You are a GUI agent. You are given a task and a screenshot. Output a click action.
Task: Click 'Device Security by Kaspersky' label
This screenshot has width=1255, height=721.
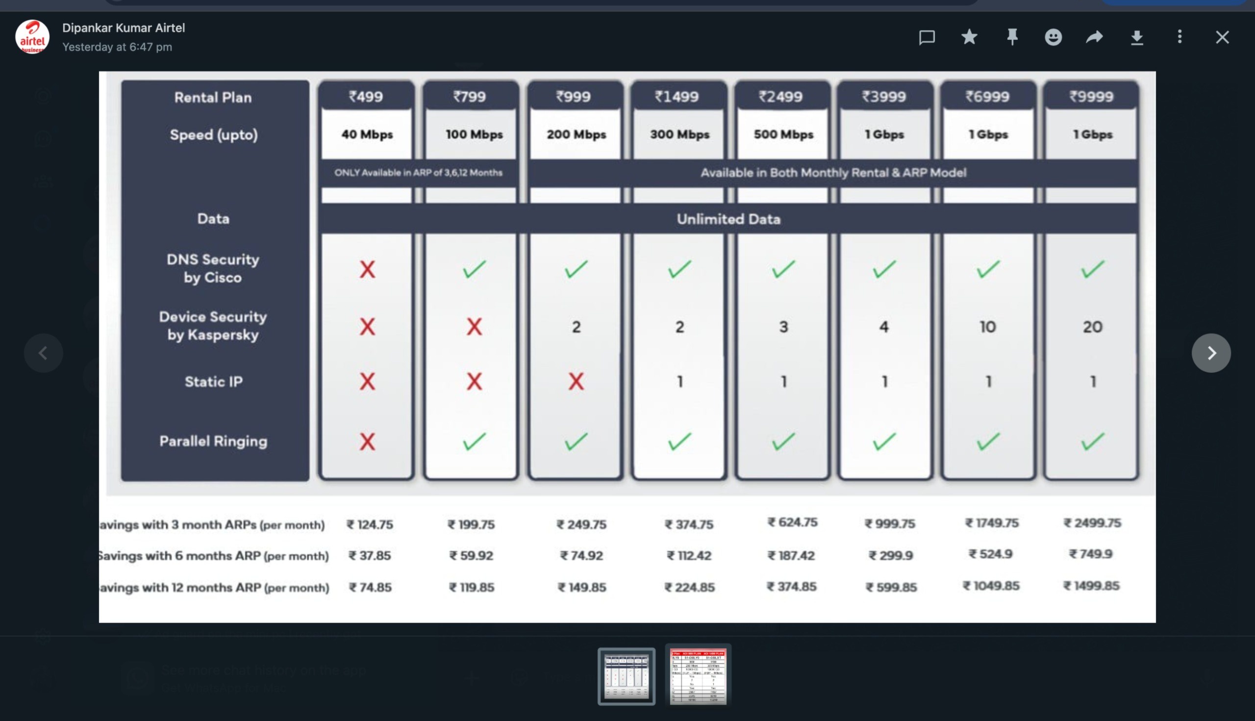[213, 326]
